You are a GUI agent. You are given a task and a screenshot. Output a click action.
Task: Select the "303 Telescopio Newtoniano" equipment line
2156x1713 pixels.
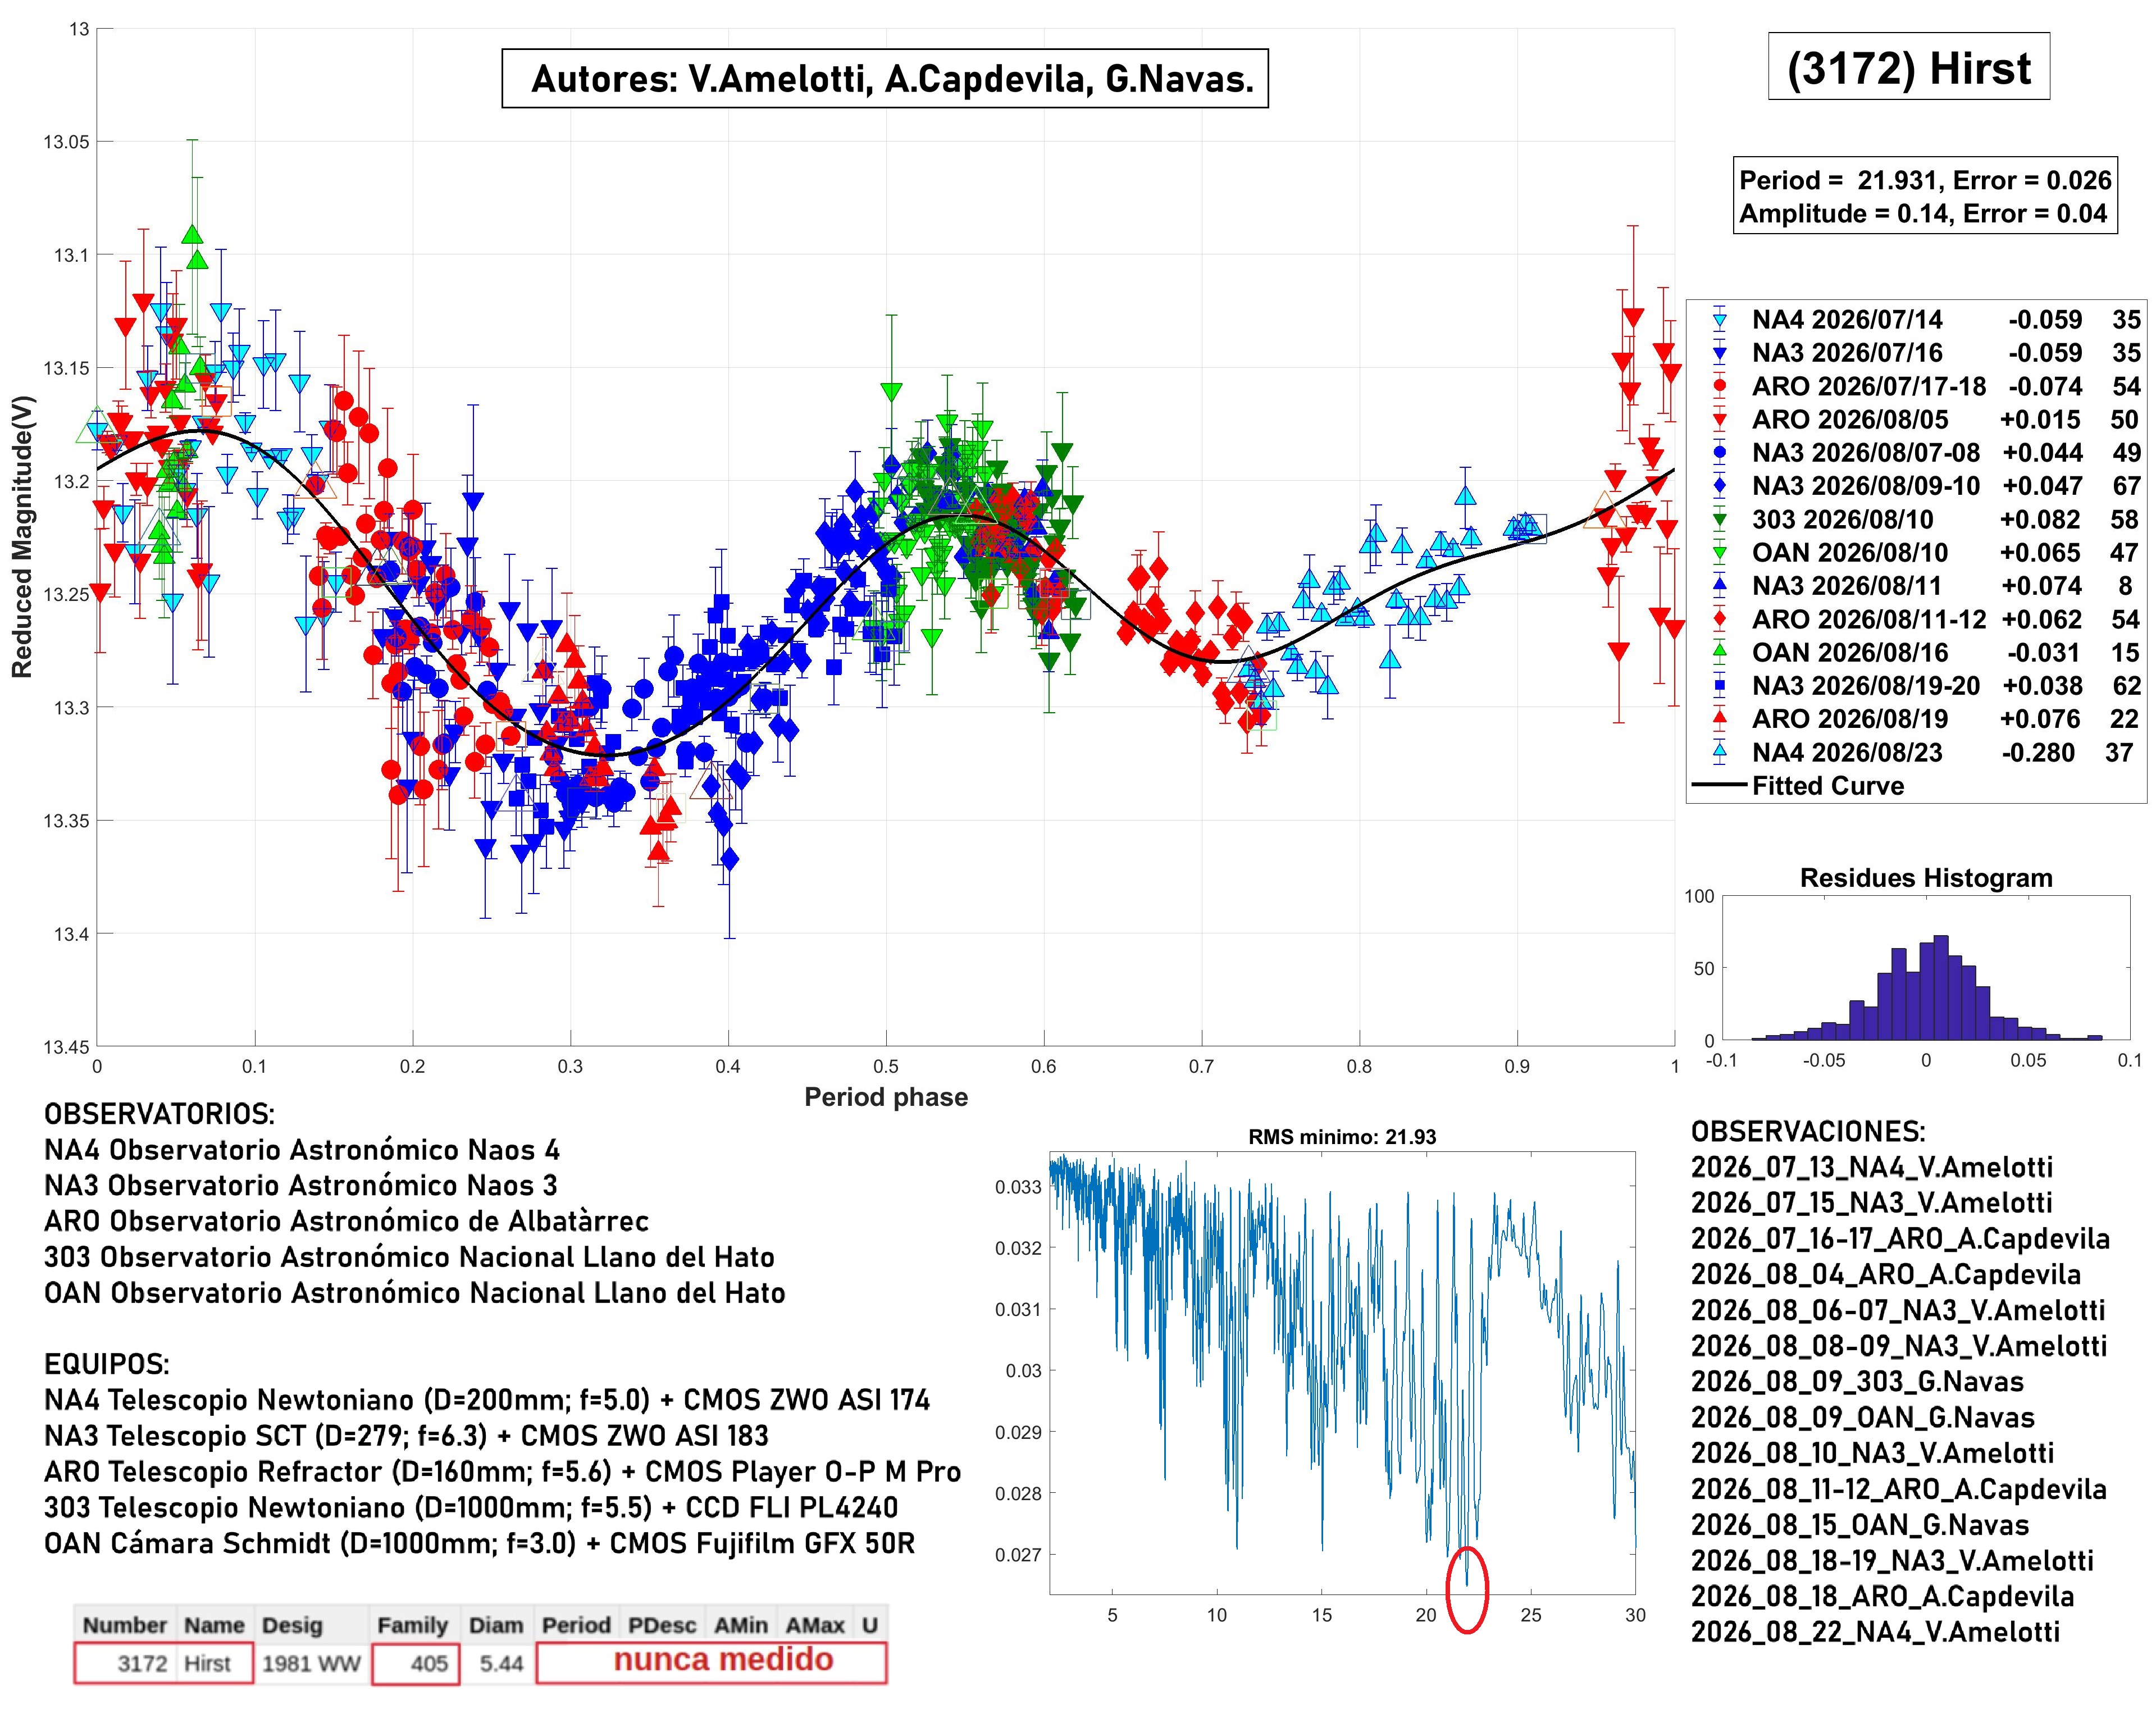(471, 1508)
